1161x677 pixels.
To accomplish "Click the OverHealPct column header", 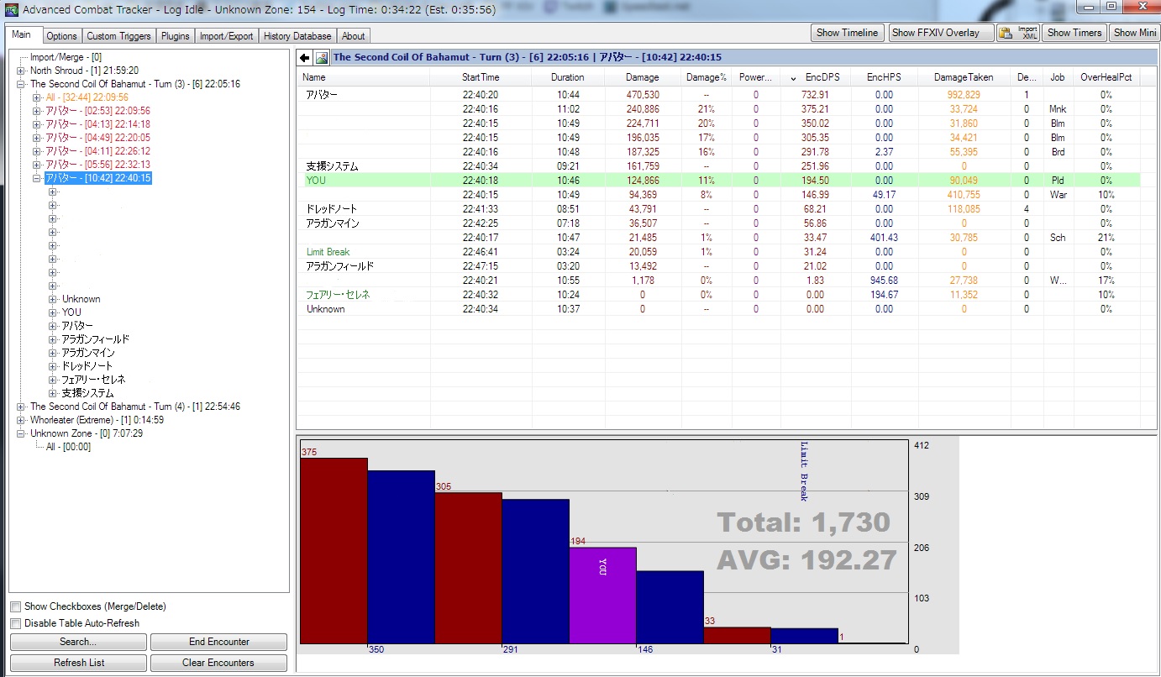I will [x=1106, y=77].
